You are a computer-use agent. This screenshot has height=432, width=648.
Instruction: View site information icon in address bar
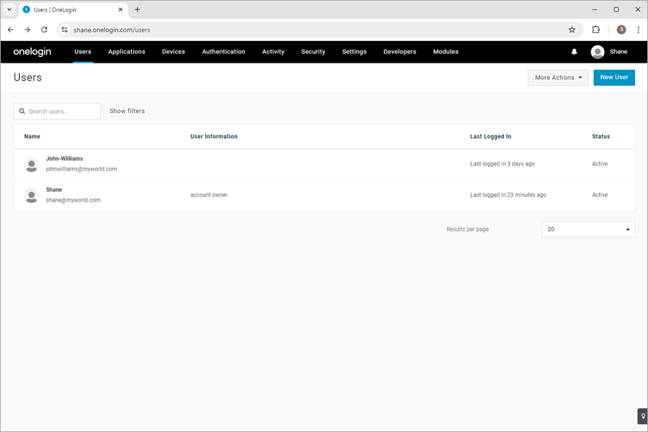pos(65,30)
